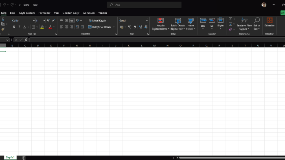Click the Copy icon
Screen dimensions: 285x160
3,24
